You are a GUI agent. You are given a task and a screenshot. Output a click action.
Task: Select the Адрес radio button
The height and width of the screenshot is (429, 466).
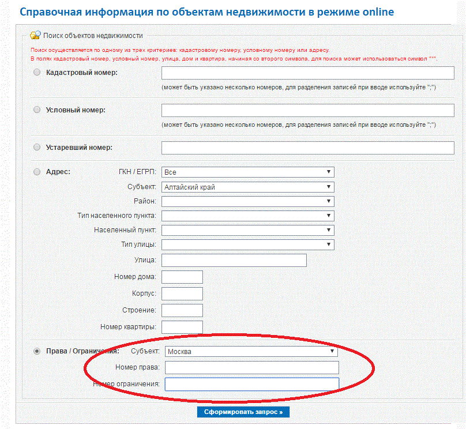click(37, 172)
